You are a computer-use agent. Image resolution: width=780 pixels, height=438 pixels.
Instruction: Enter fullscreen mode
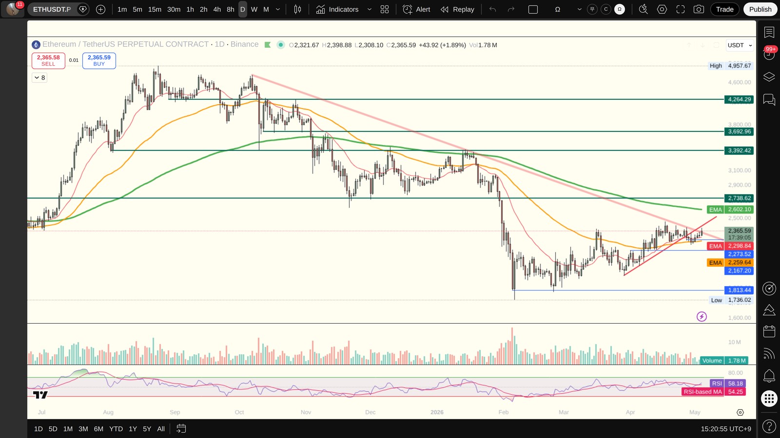(x=681, y=9)
